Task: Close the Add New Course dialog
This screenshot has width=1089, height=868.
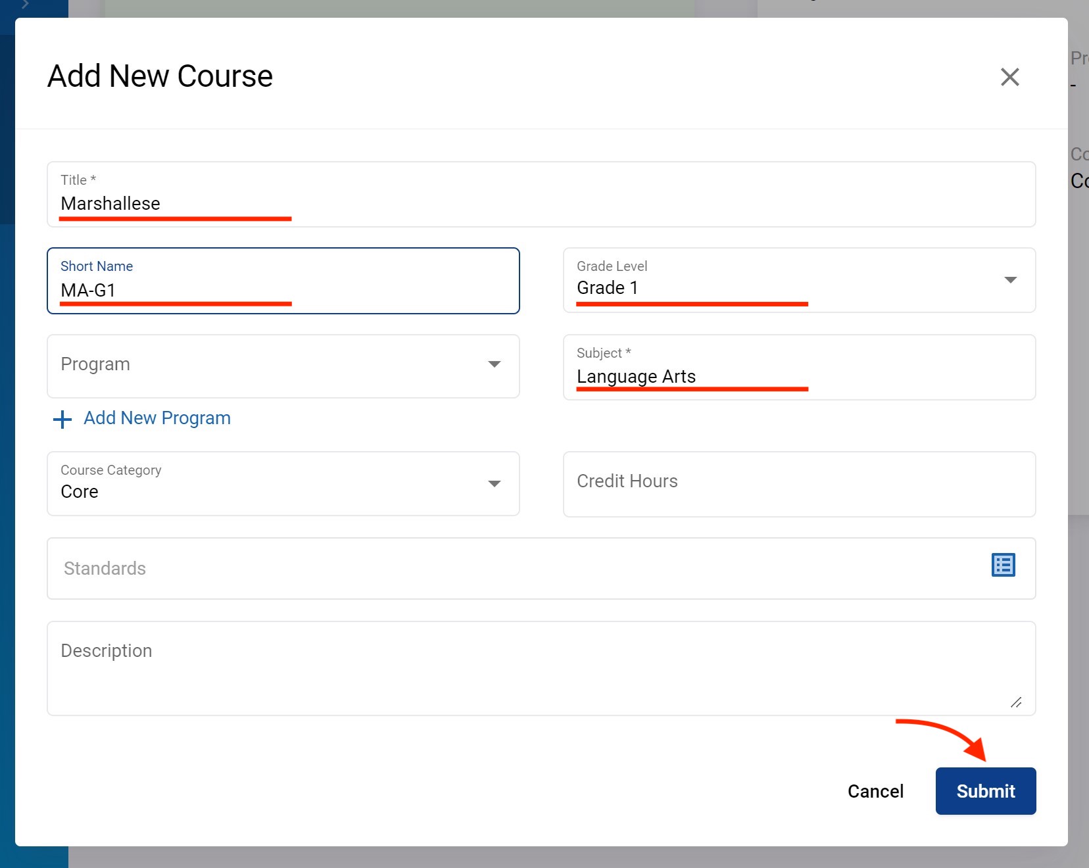Action: click(x=1009, y=77)
